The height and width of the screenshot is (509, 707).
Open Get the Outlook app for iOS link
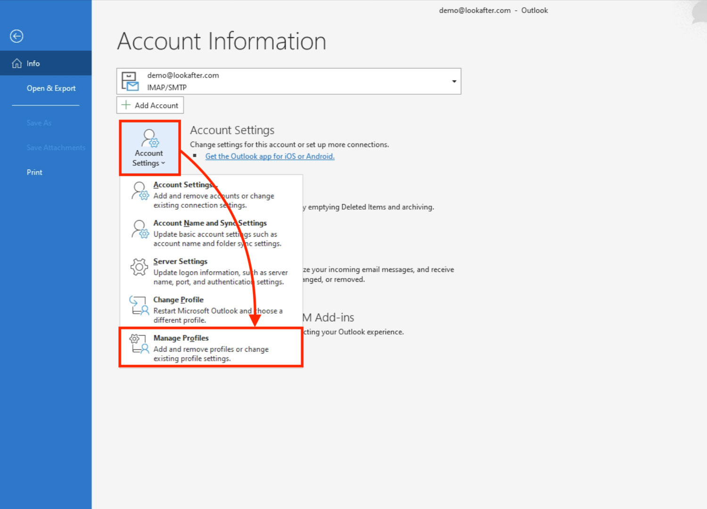270,156
